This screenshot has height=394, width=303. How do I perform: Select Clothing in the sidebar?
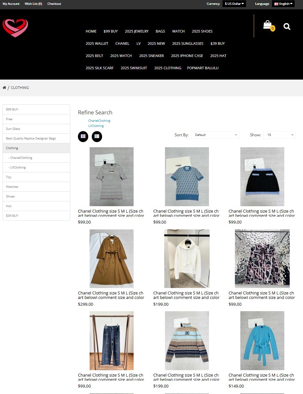click(36, 148)
